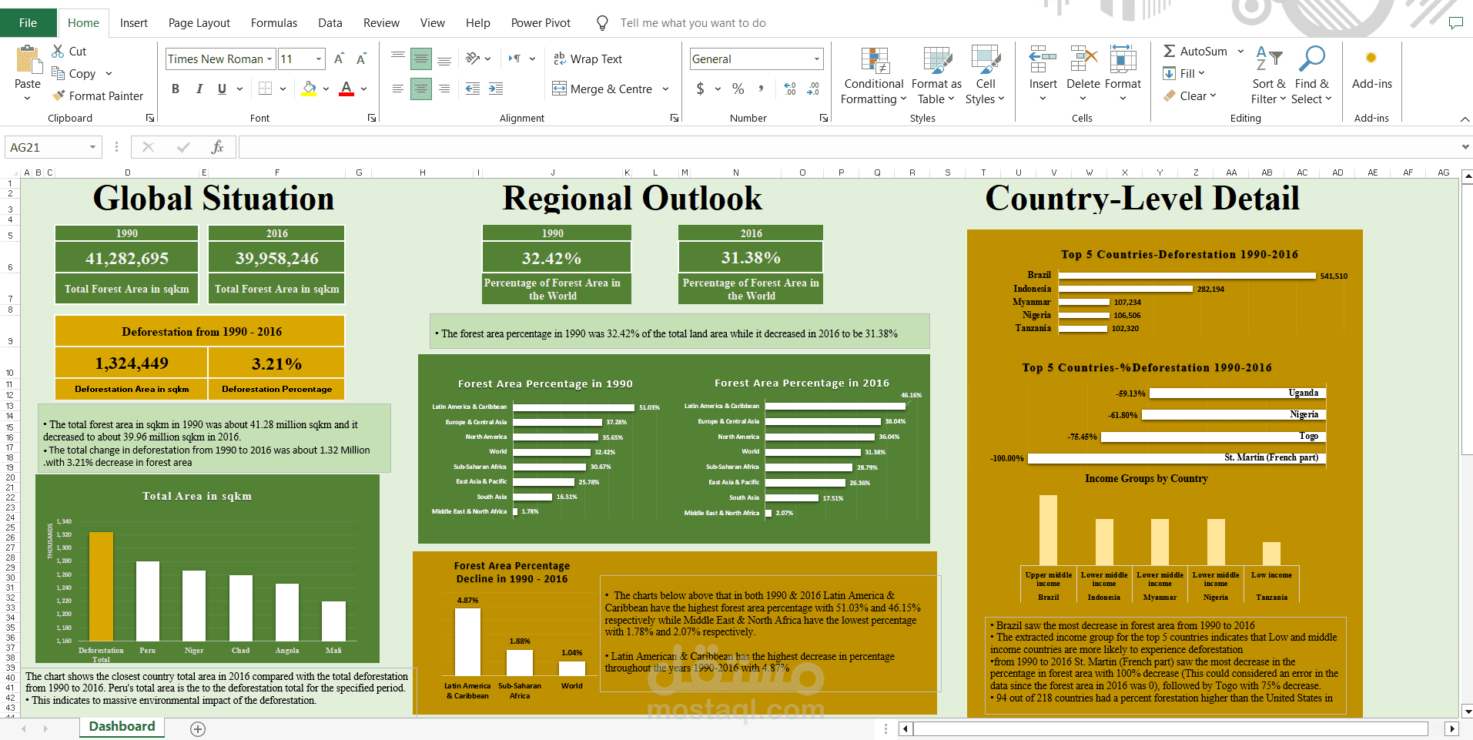Expand Merge & Centre options arrow

[x=665, y=89]
